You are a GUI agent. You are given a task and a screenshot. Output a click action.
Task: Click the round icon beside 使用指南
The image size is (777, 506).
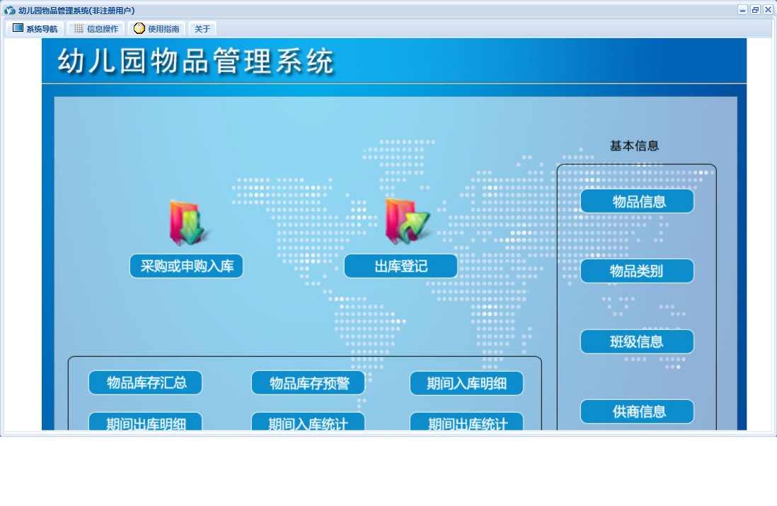click(x=139, y=28)
